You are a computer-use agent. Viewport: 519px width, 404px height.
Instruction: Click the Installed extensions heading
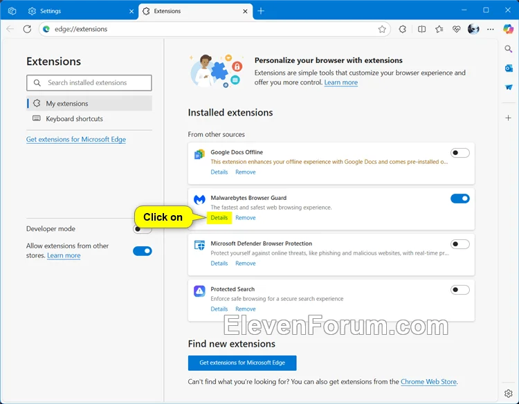(230, 113)
